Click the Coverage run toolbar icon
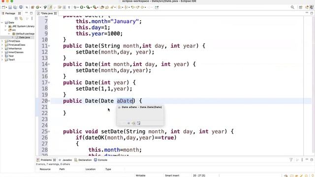This screenshot has width=315, height=177. point(88,7)
